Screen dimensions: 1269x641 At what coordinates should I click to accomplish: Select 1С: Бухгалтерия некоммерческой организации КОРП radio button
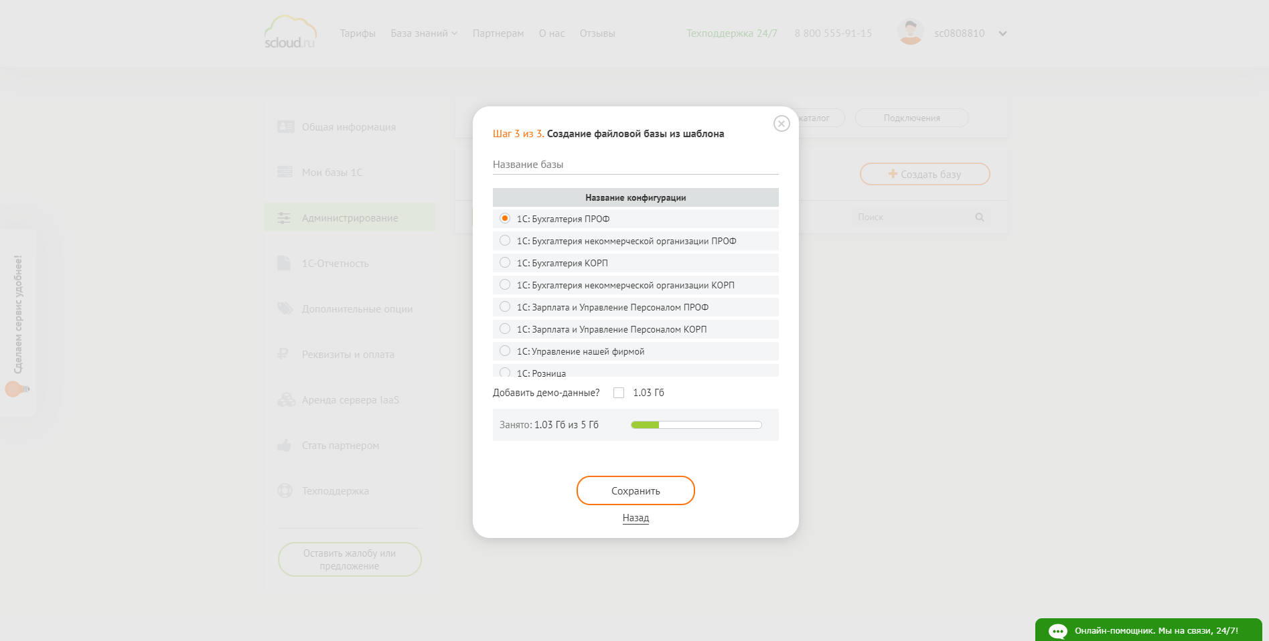click(505, 284)
